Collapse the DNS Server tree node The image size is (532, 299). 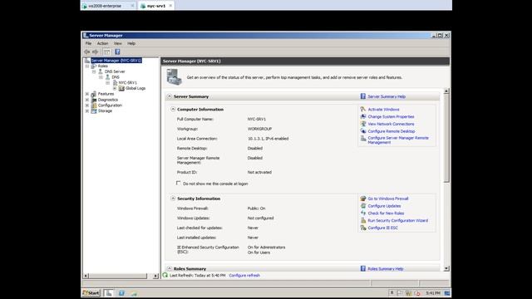pyautogui.click(x=94, y=72)
